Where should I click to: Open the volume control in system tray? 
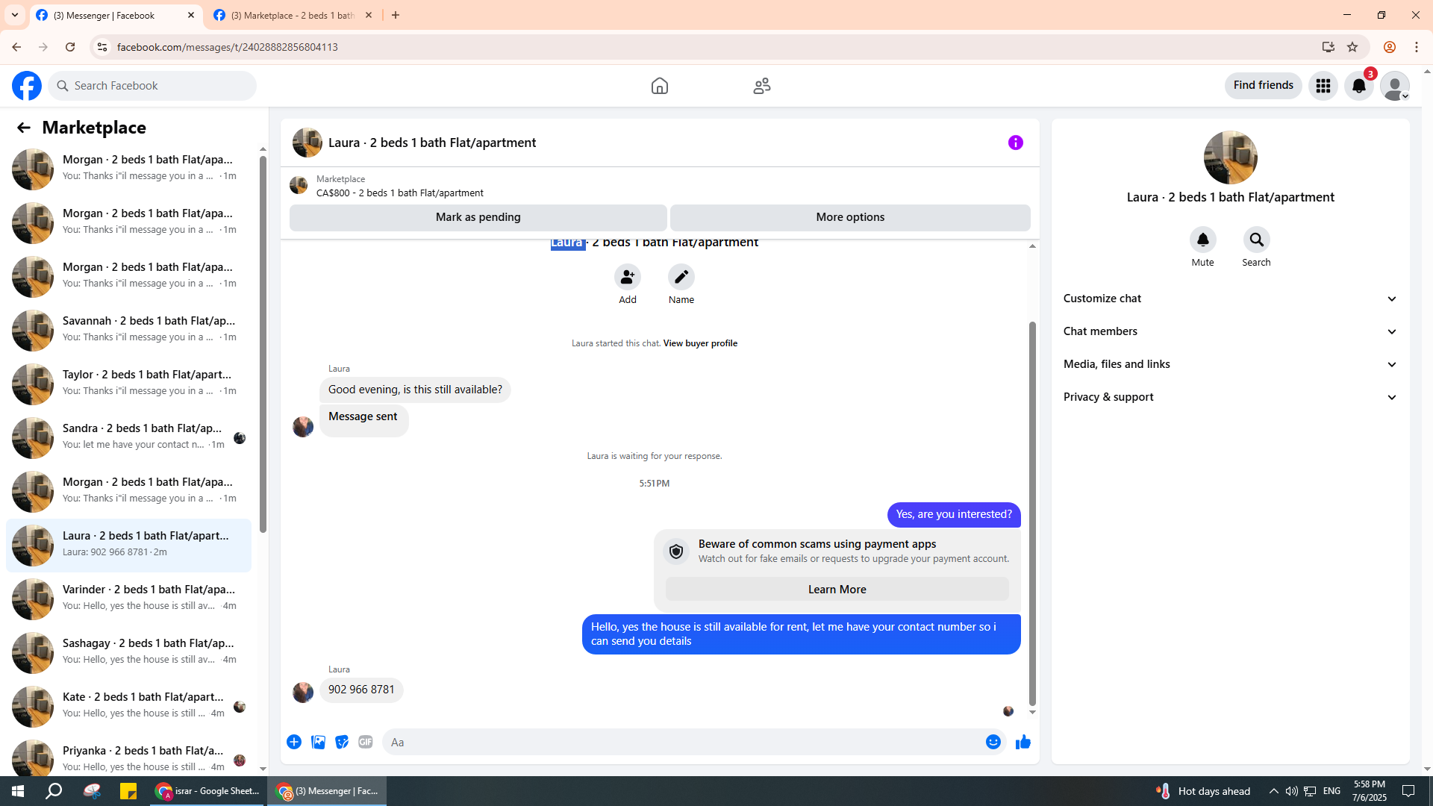[x=1291, y=791]
